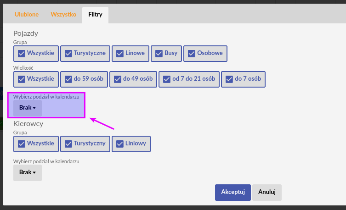Toggle the Osobowe checkbox

[205, 54]
